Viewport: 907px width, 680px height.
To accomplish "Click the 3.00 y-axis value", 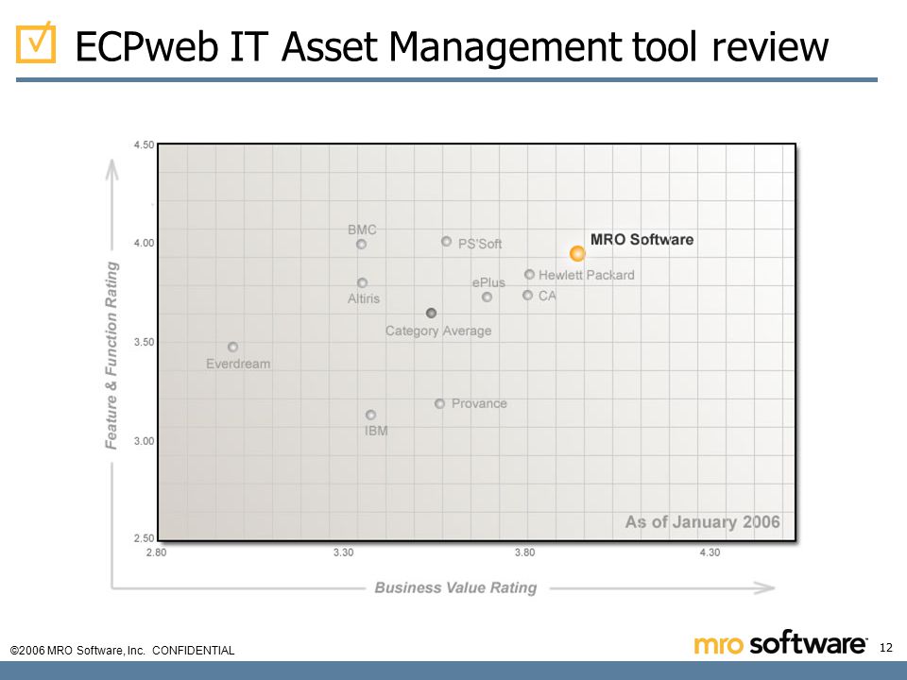I will [x=144, y=441].
